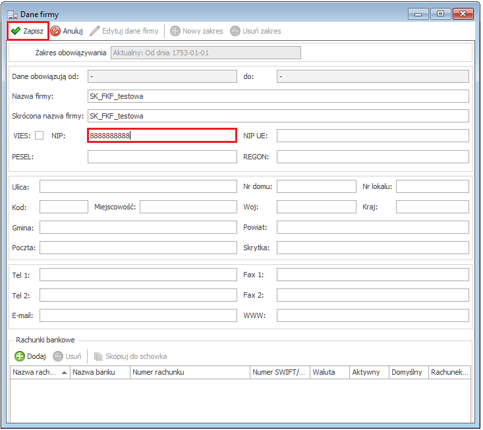Open the Zakres obowiązywania field
This screenshot has width=483, height=430.
coord(206,53)
